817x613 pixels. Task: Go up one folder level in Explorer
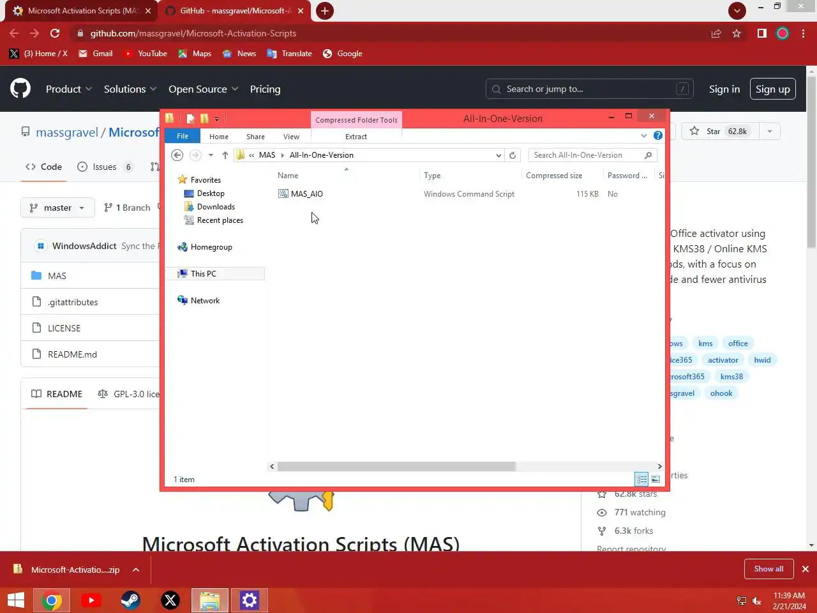click(225, 155)
